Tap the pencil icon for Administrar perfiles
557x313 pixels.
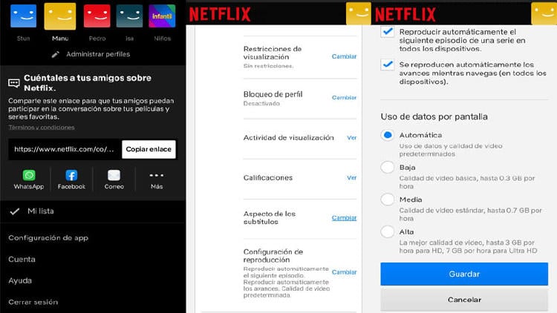(56, 54)
